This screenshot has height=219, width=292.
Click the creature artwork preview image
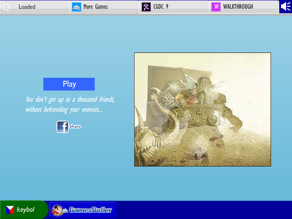click(203, 109)
